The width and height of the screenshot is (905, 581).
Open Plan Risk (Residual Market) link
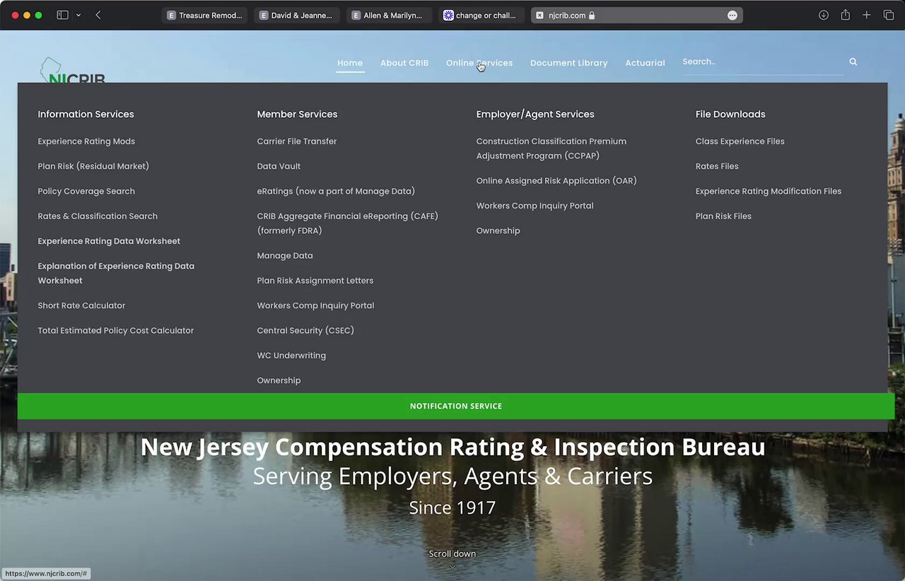point(93,166)
